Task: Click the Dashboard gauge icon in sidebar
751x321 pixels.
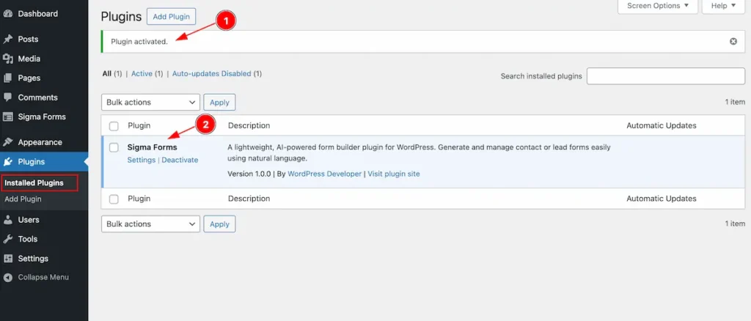Action: [x=7, y=14]
